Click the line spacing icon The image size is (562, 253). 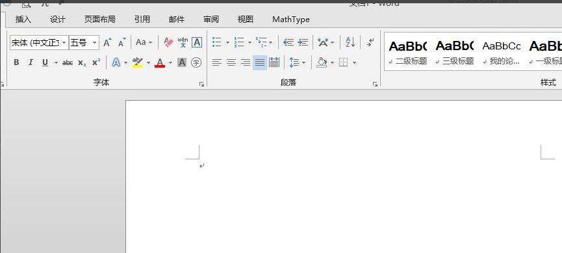pyautogui.click(x=294, y=63)
